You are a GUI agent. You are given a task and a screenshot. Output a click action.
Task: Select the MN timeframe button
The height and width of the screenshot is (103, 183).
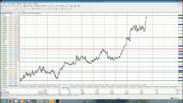click(x=23, y=11)
